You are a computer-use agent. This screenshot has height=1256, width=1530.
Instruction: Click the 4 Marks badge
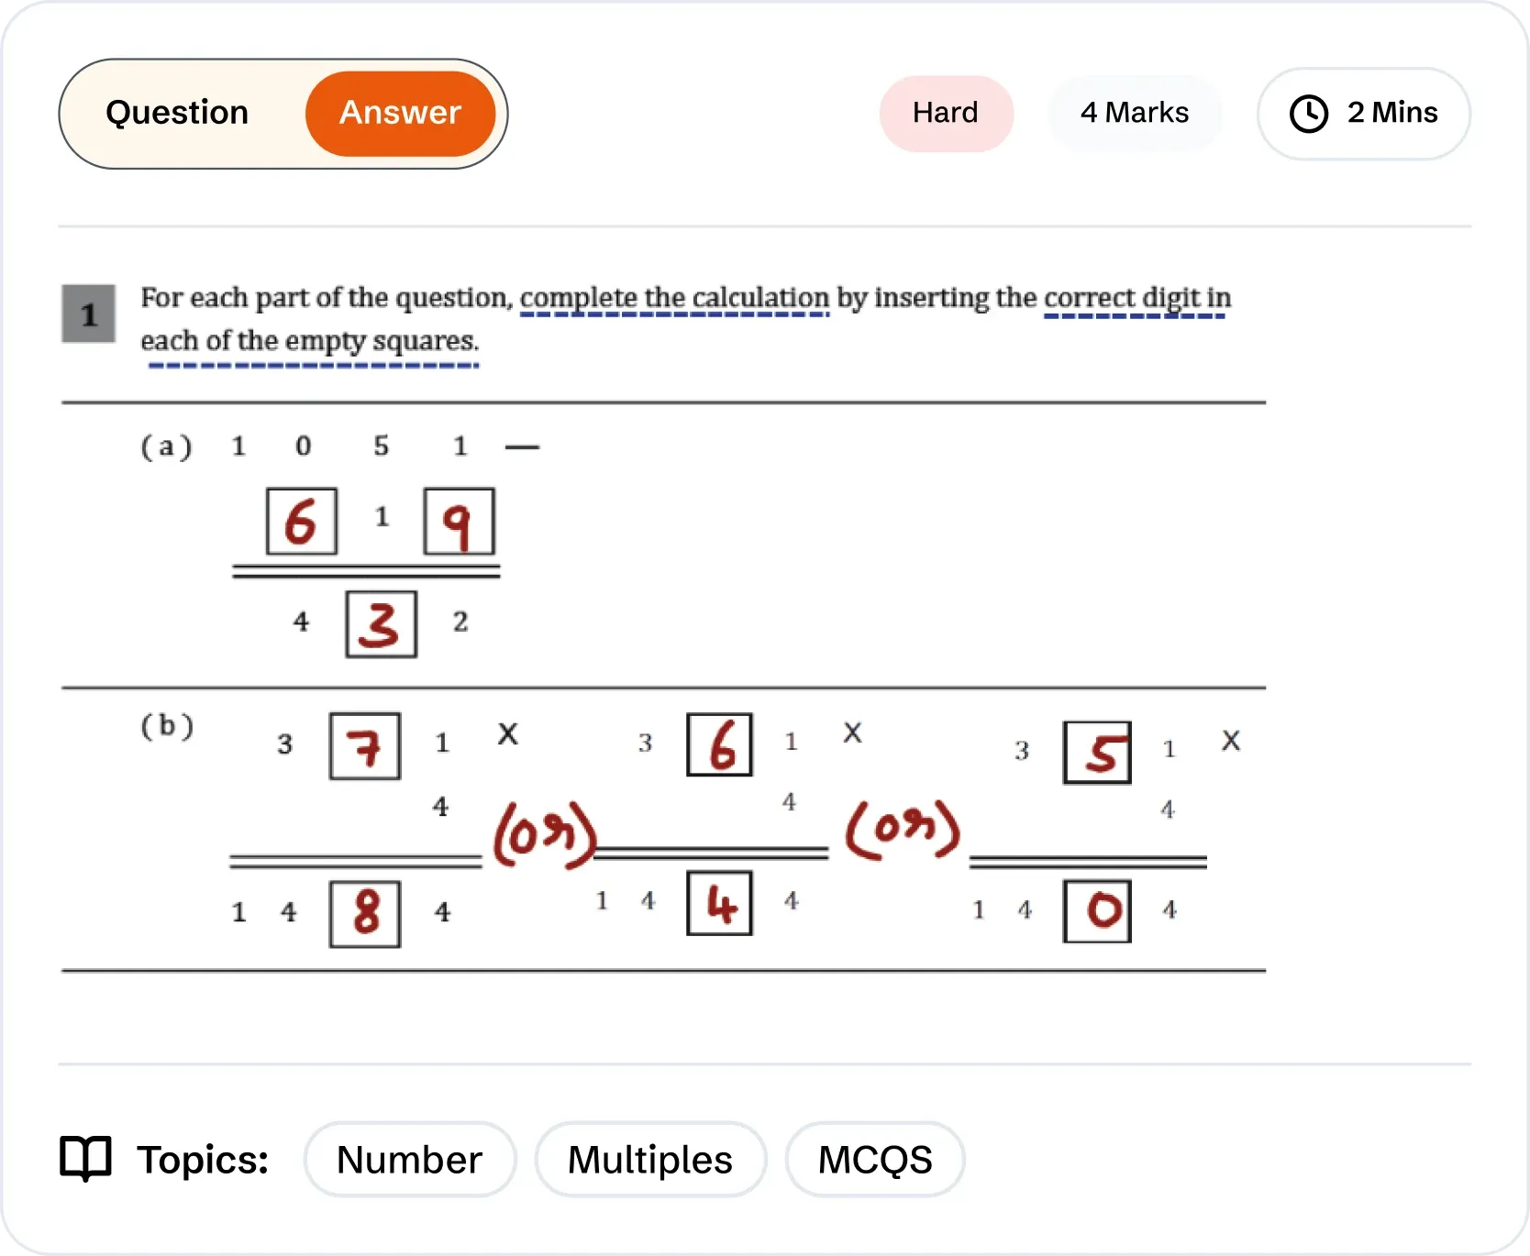click(x=1135, y=113)
